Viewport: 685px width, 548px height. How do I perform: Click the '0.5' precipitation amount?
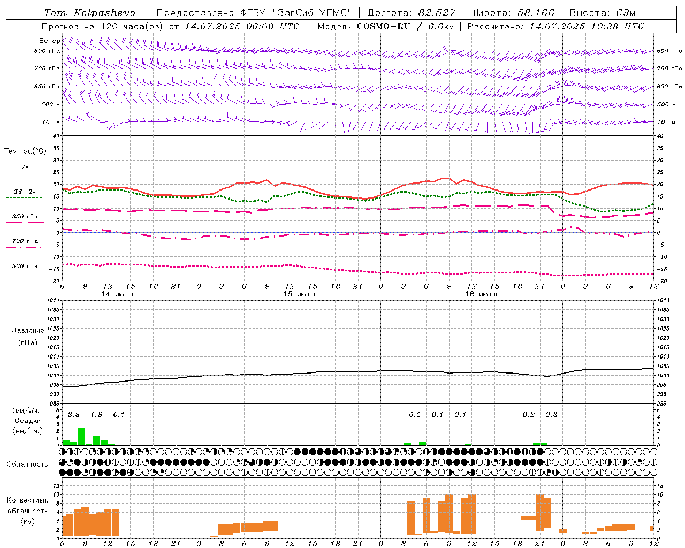point(415,415)
